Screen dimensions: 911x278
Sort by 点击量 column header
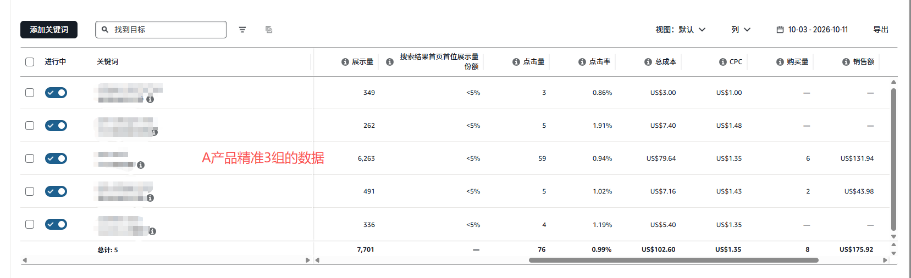[533, 62]
